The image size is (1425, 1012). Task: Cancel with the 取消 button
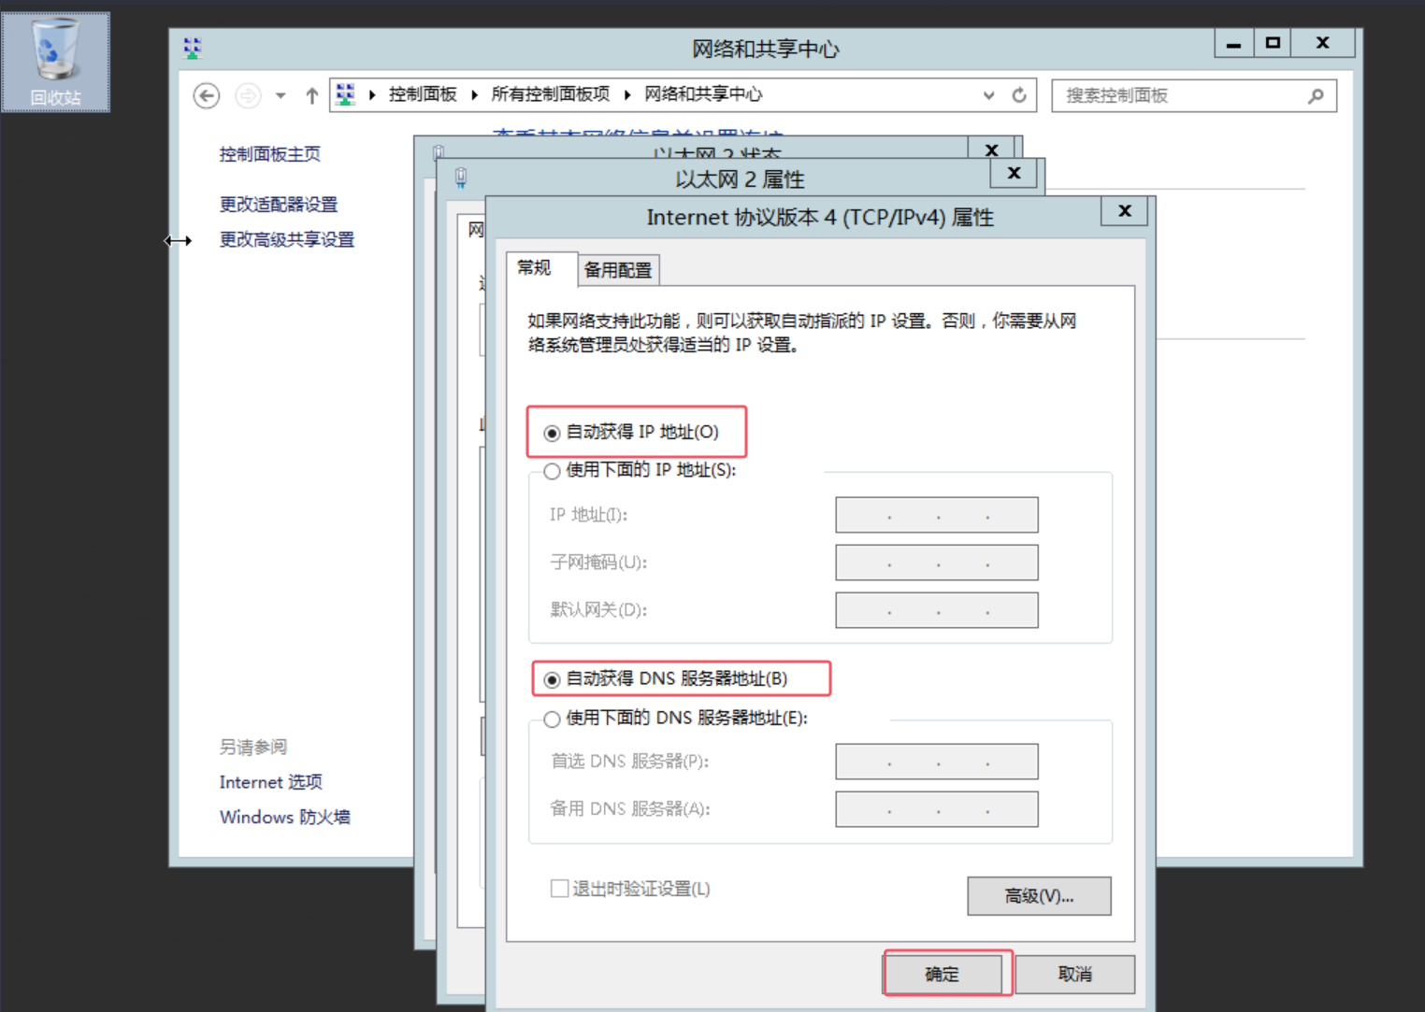pos(1074,974)
